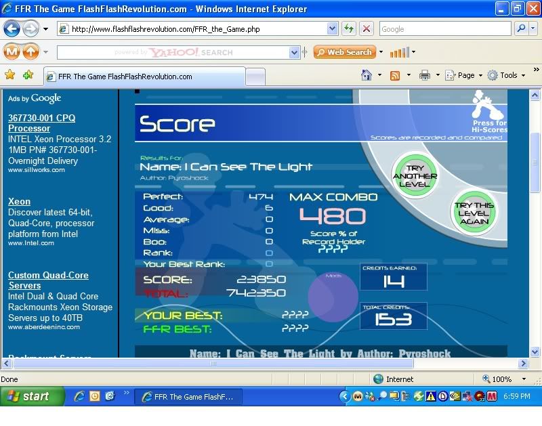
Task: Click the Print icon in toolbar
Action: click(424, 75)
